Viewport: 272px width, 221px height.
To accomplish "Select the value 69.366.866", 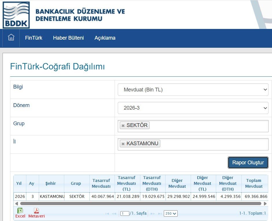I will pos(255,196).
